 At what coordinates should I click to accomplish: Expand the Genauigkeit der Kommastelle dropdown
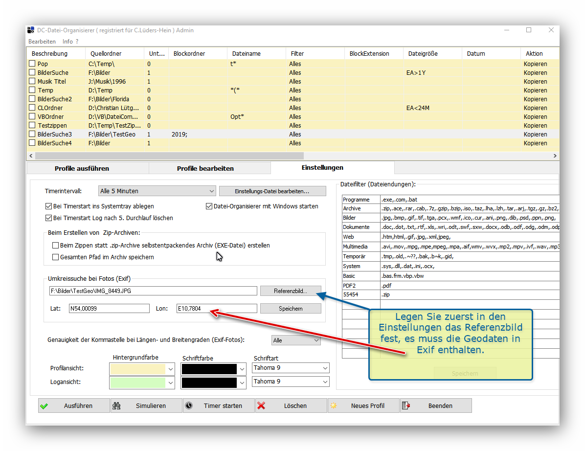pyautogui.click(x=296, y=340)
